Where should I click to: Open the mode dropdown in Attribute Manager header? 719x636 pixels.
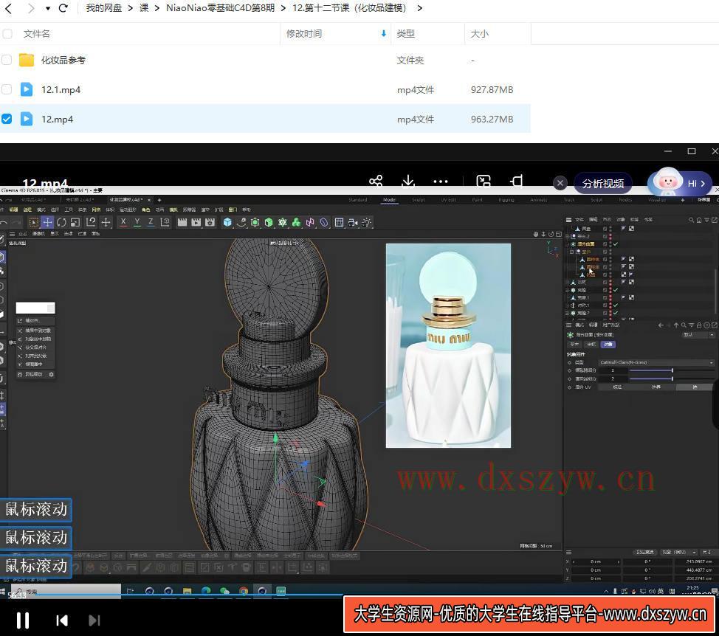[698, 335]
